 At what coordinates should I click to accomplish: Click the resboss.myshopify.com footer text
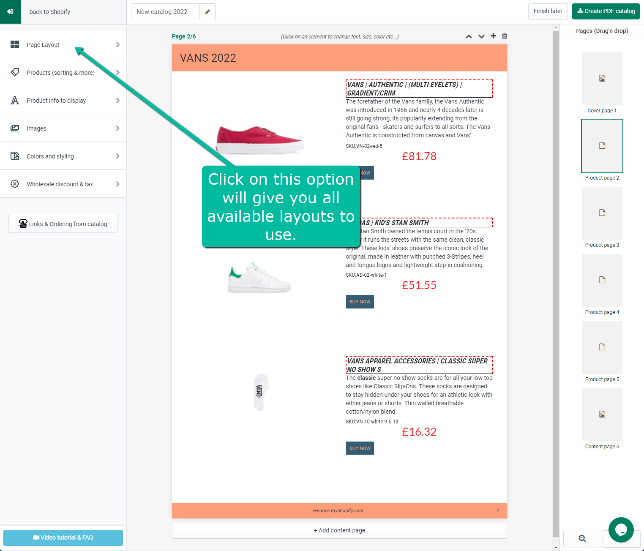click(x=338, y=510)
